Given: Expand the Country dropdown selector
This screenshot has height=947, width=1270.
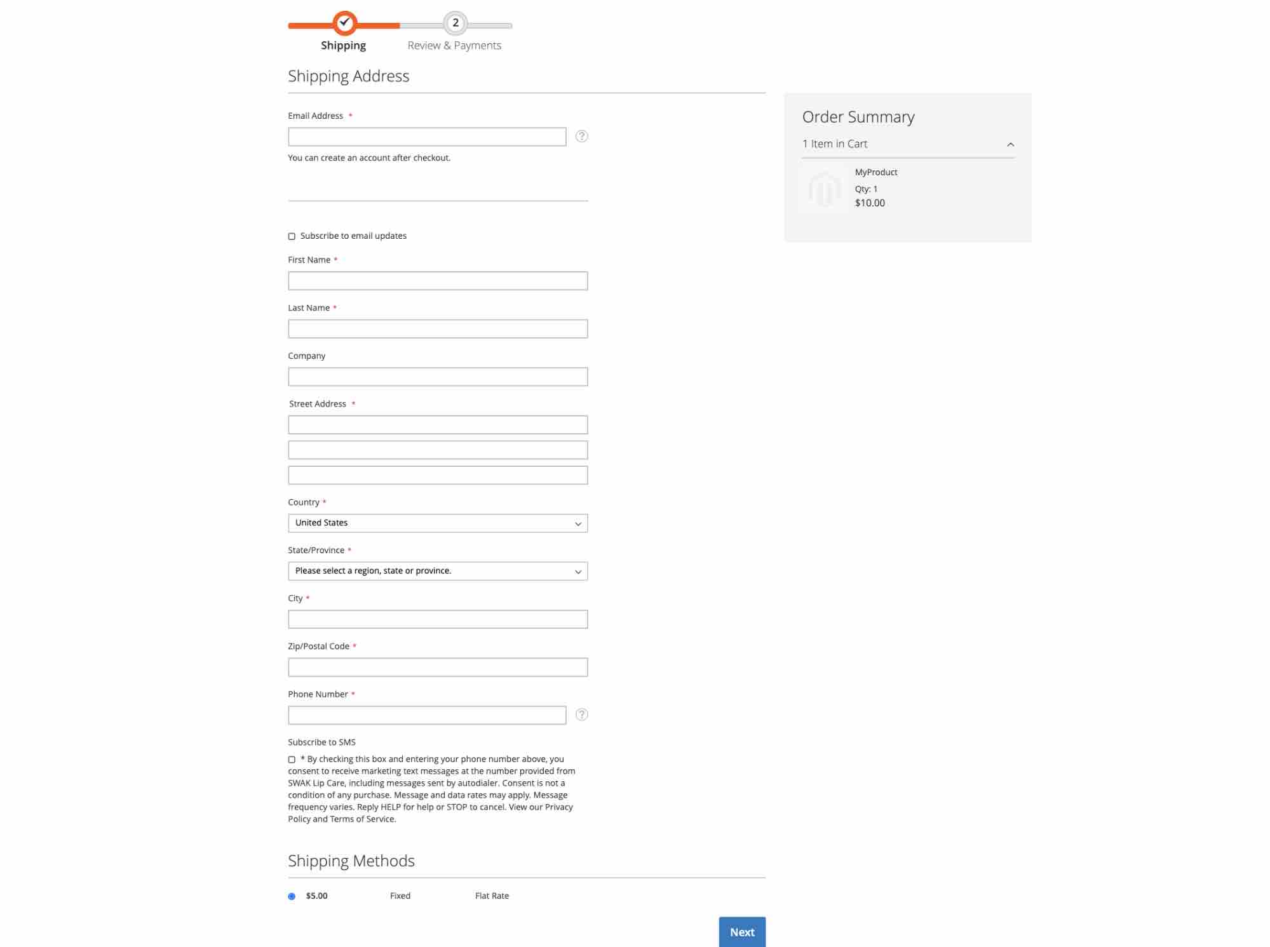Looking at the screenshot, I should pos(438,522).
